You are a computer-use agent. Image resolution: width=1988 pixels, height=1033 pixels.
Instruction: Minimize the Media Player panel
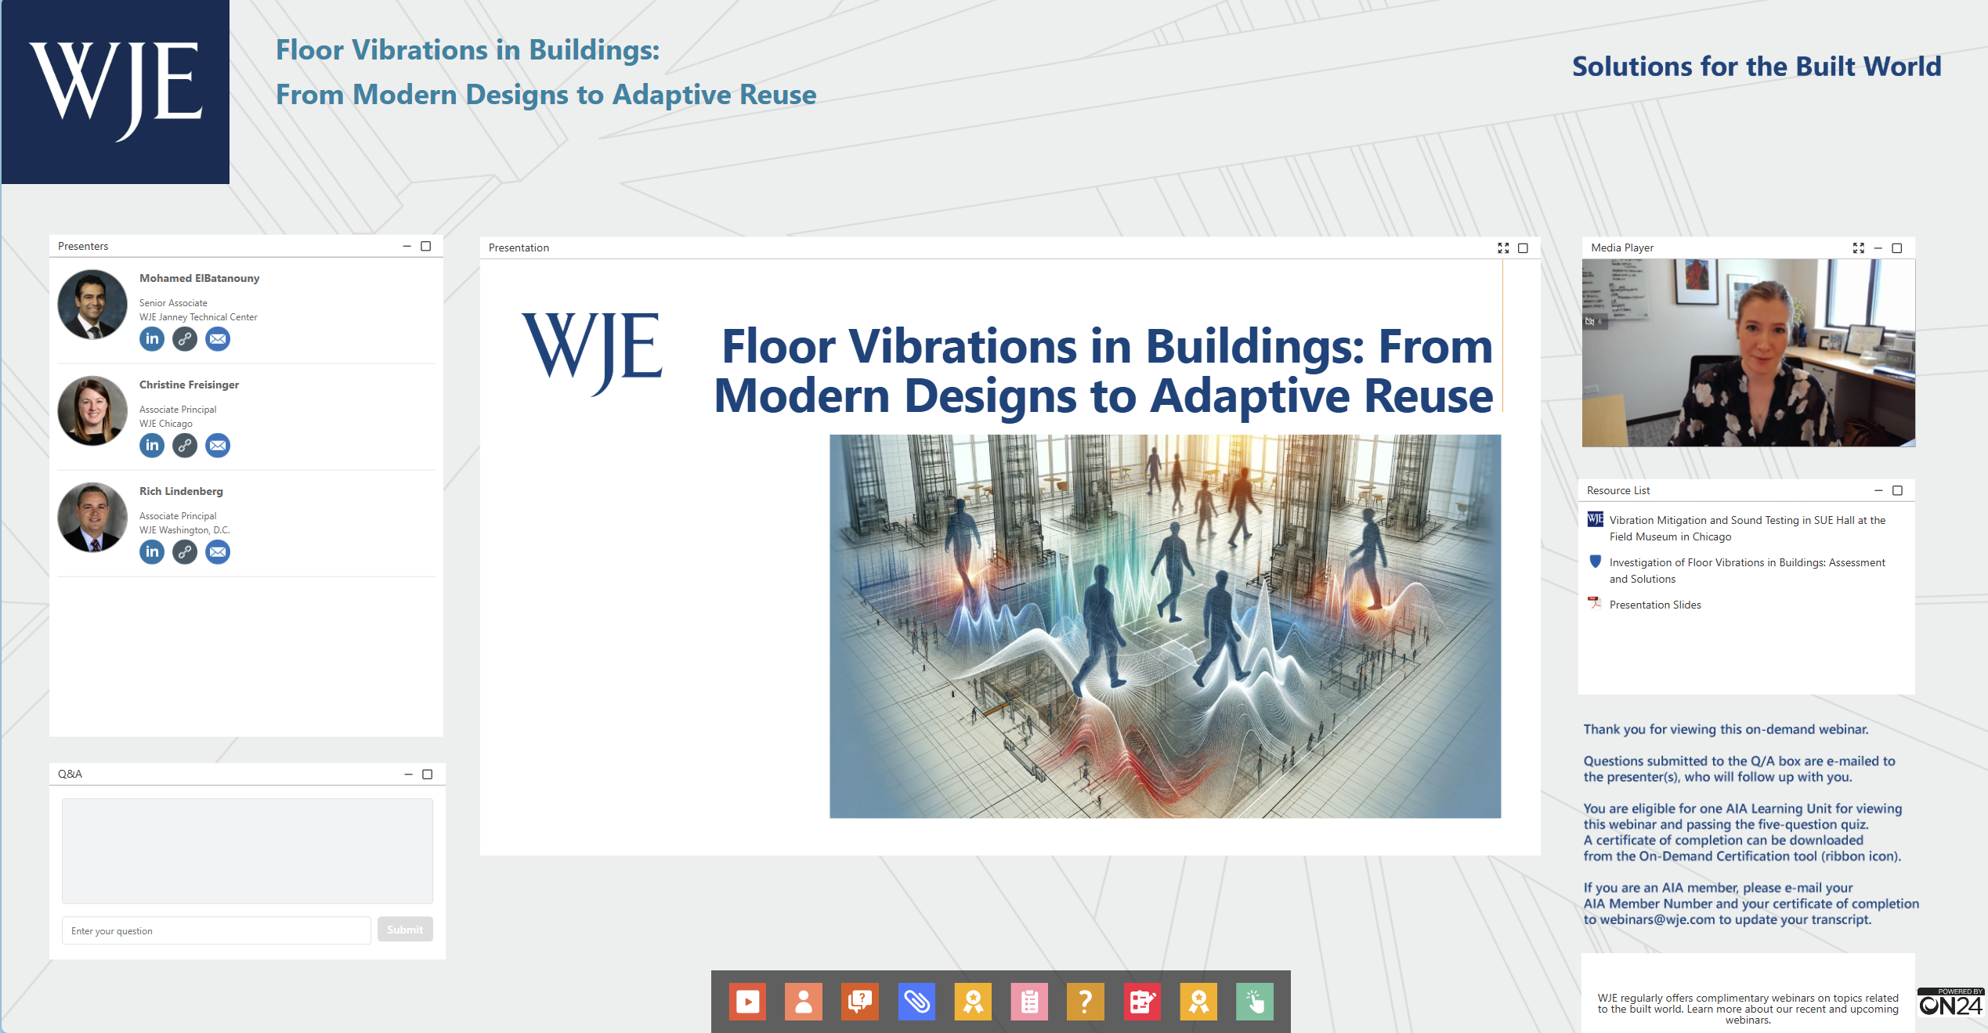pyautogui.click(x=1878, y=248)
